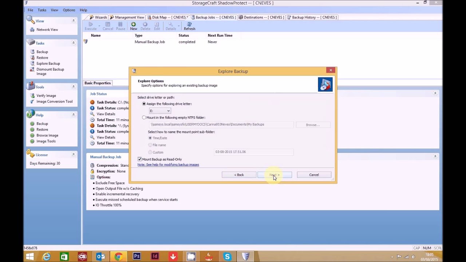Screen dimensions: 466x262
Task: Open the View menu
Action: 54,10
